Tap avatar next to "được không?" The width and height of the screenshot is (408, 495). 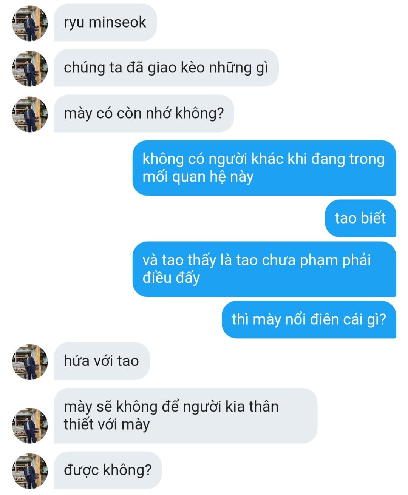point(30,471)
